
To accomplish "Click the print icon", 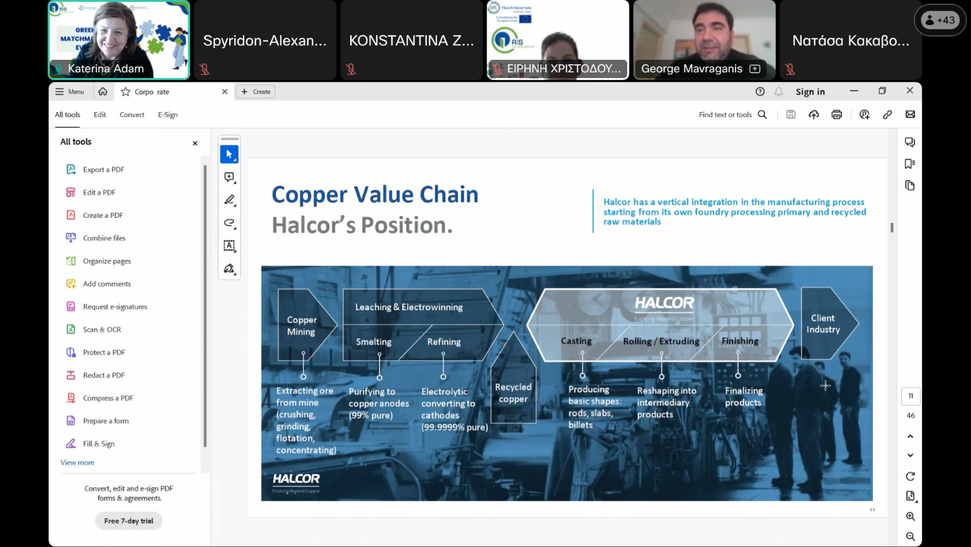I will pyautogui.click(x=836, y=115).
